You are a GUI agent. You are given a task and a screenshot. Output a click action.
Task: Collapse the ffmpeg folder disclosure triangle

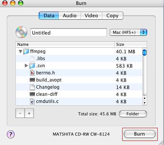click(x=20, y=51)
